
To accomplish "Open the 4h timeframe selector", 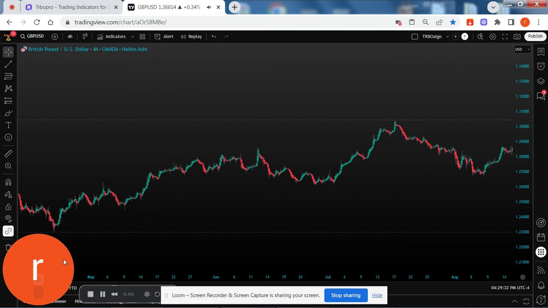I will click(70, 37).
